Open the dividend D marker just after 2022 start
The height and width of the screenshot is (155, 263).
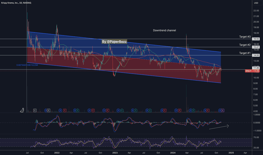[60, 110]
